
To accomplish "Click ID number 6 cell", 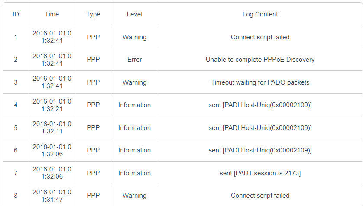I will 16,150.
